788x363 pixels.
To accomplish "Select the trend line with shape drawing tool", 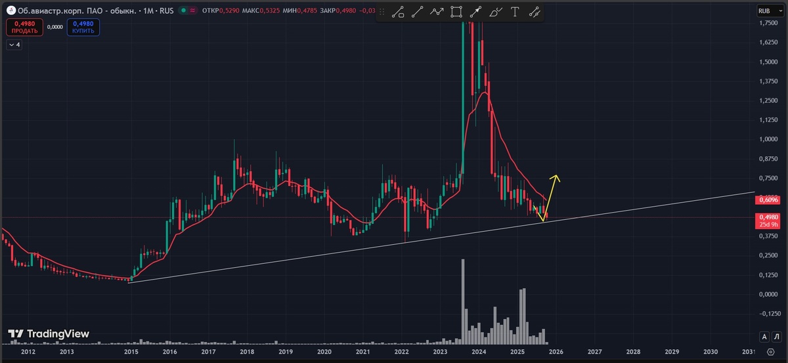I will pyautogui.click(x=399, y=11).
